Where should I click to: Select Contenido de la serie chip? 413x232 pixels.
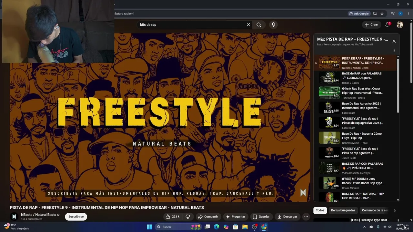click(375, 210)
